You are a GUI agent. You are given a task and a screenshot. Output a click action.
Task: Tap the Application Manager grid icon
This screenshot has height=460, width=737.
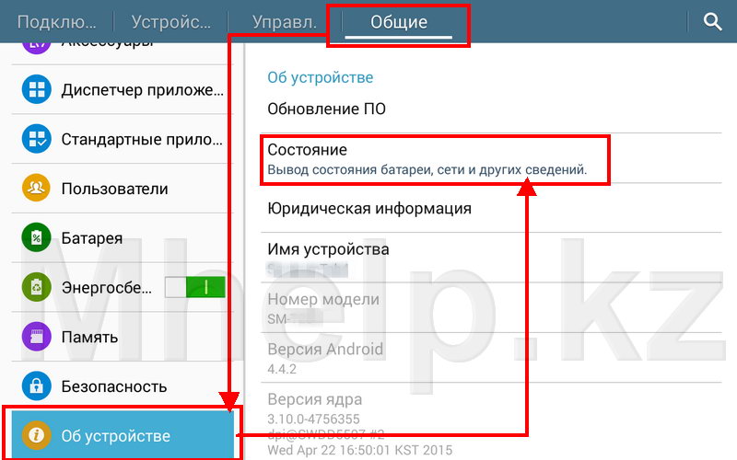coord(37,90)
